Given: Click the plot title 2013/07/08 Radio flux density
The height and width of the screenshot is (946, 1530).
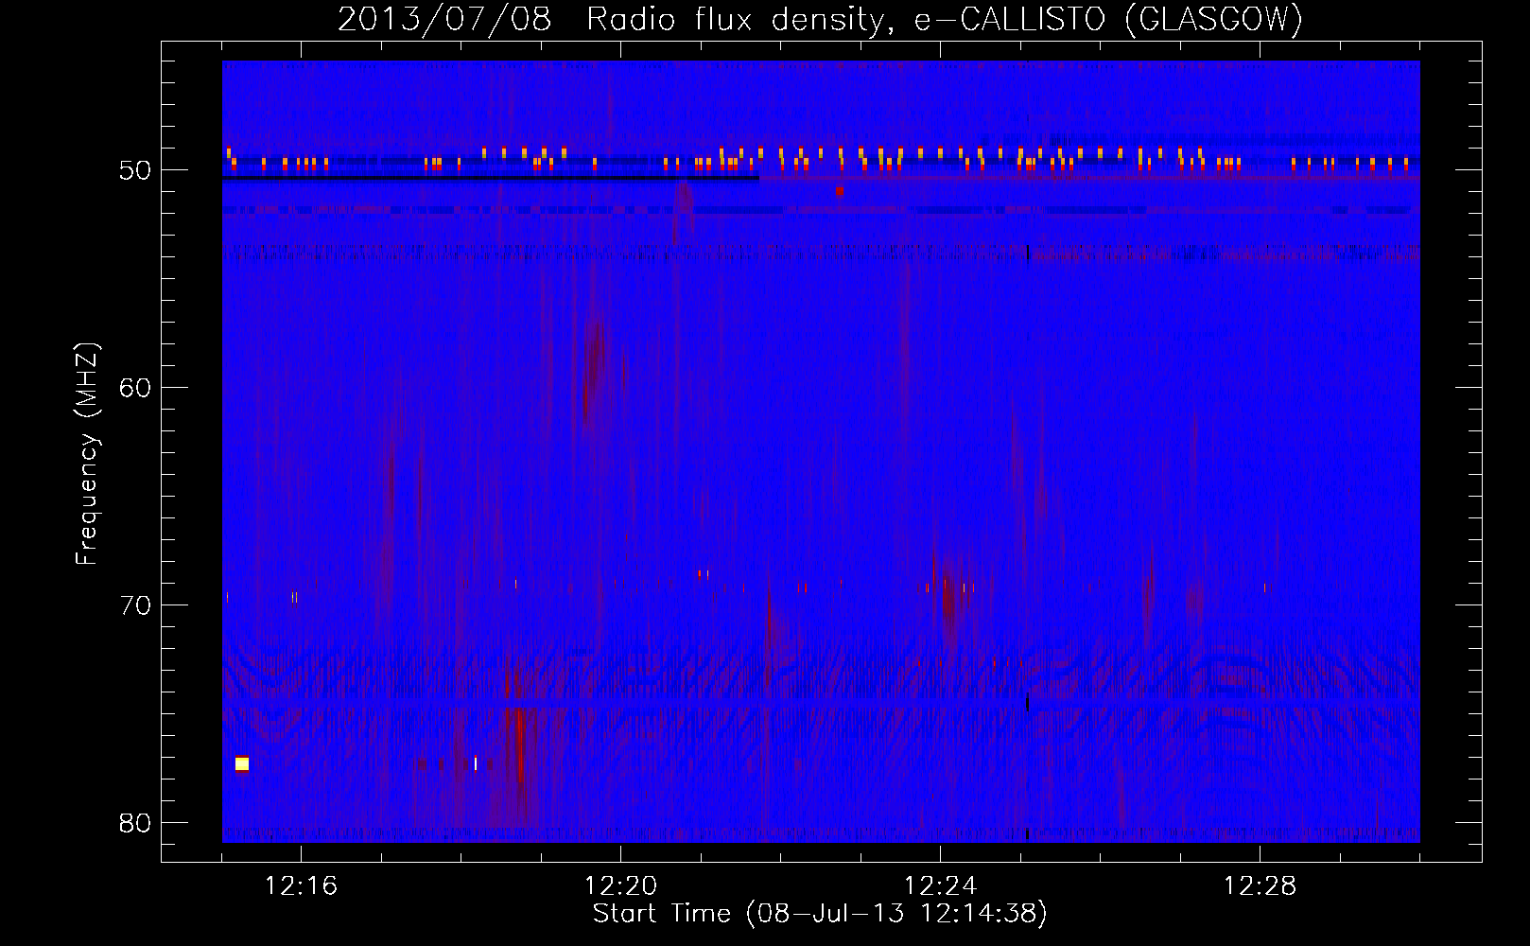Looking at the screenshot, I should [x=820, y=19].
